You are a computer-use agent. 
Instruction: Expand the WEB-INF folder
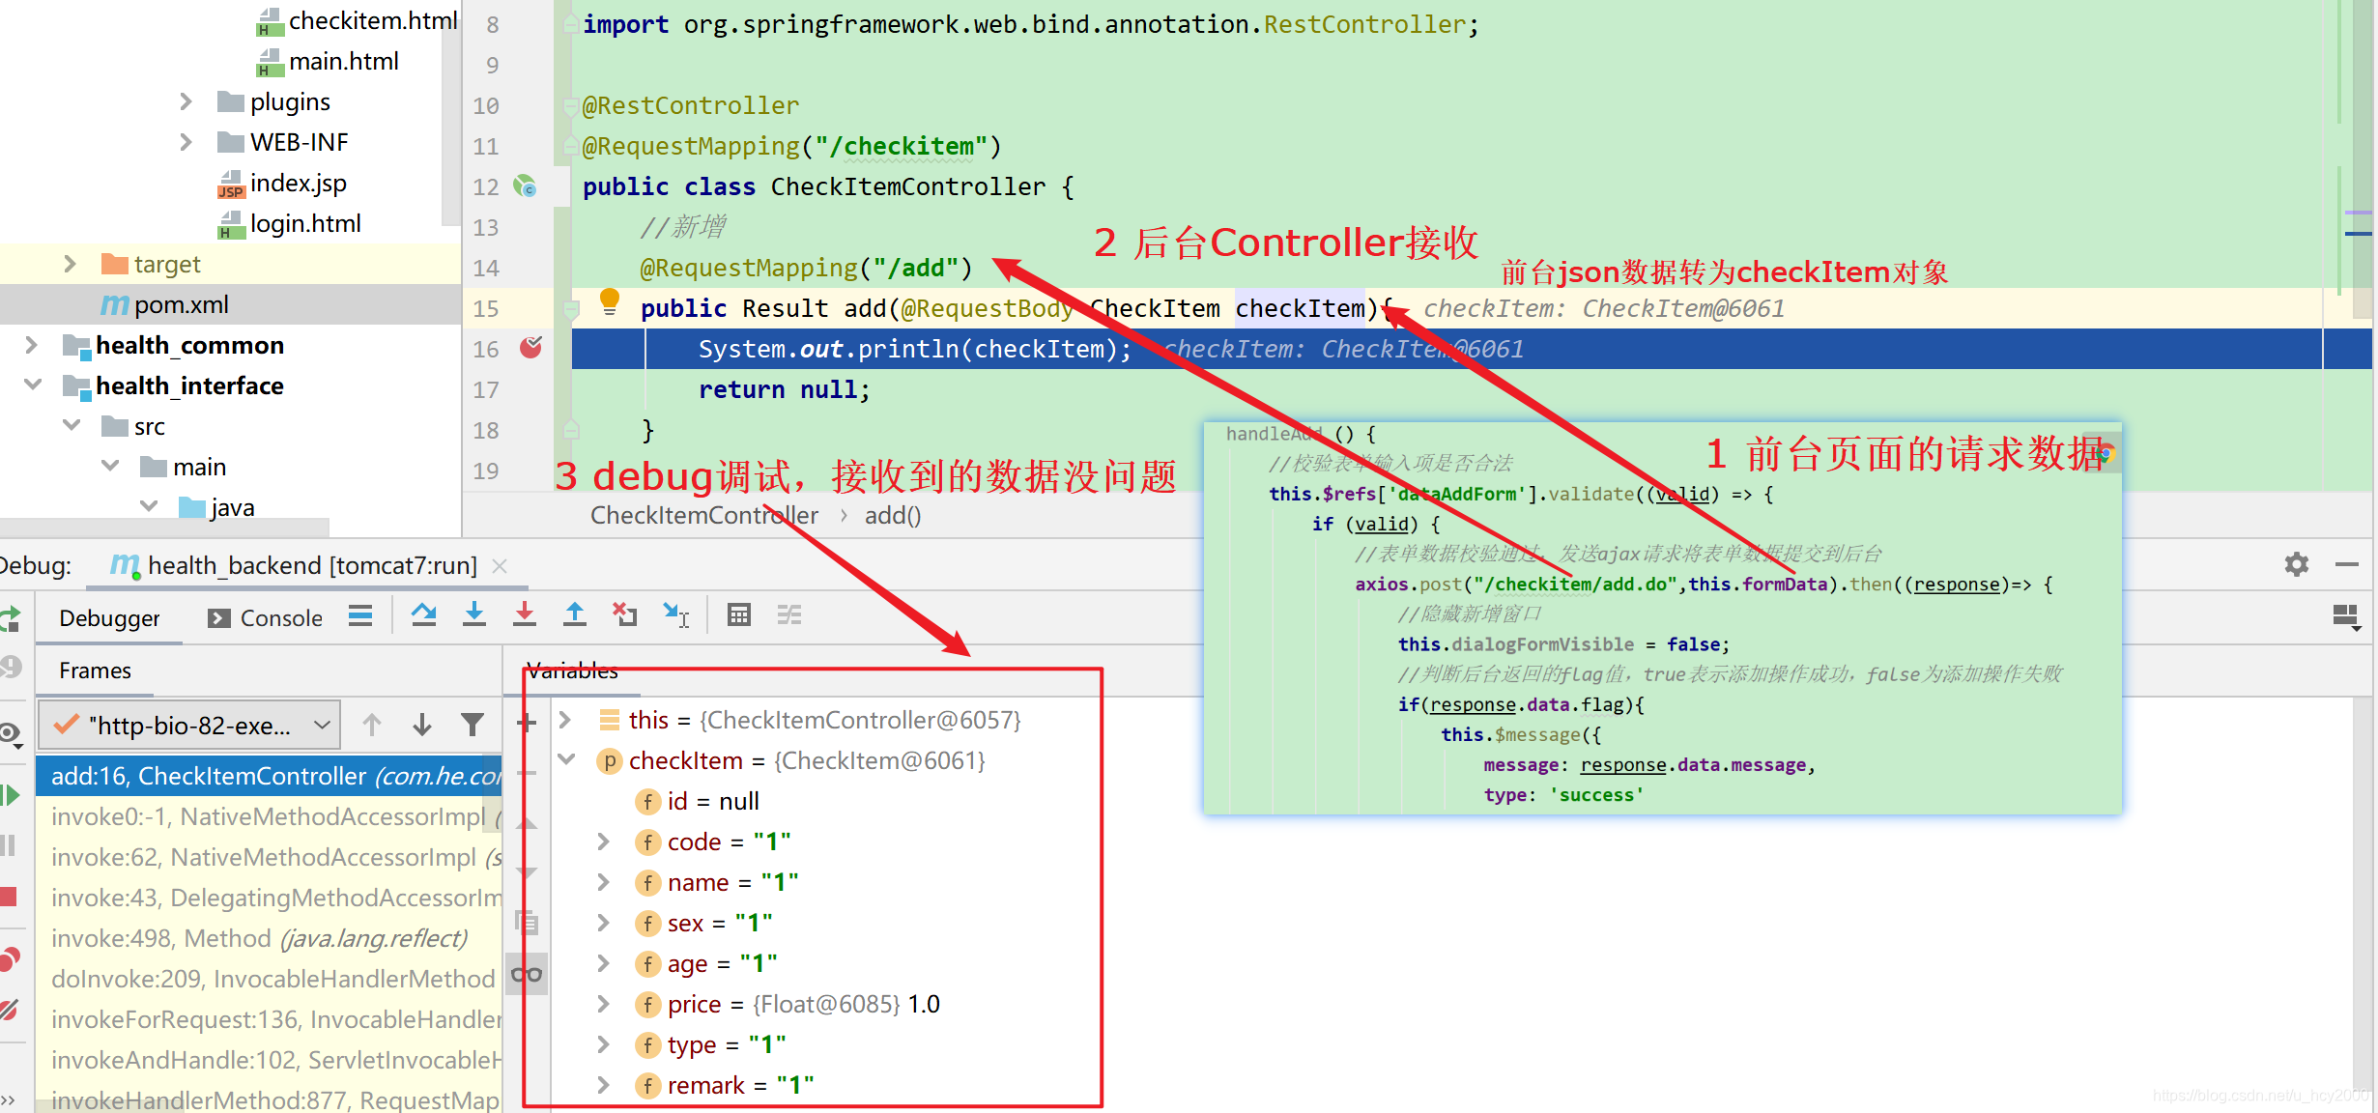coord(186,142)
